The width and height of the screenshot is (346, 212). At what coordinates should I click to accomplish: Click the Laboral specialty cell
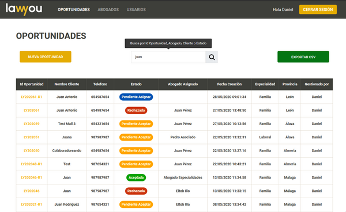click(265, 137)
